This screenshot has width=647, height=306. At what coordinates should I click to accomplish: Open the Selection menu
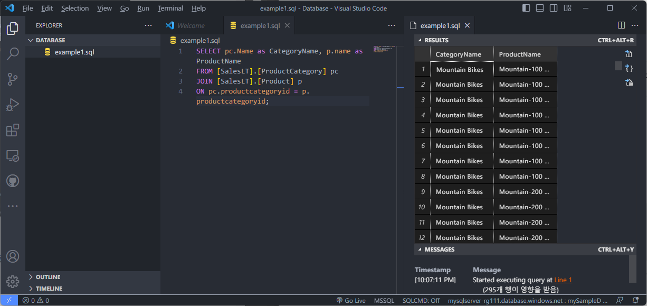[x=75, y=8]
